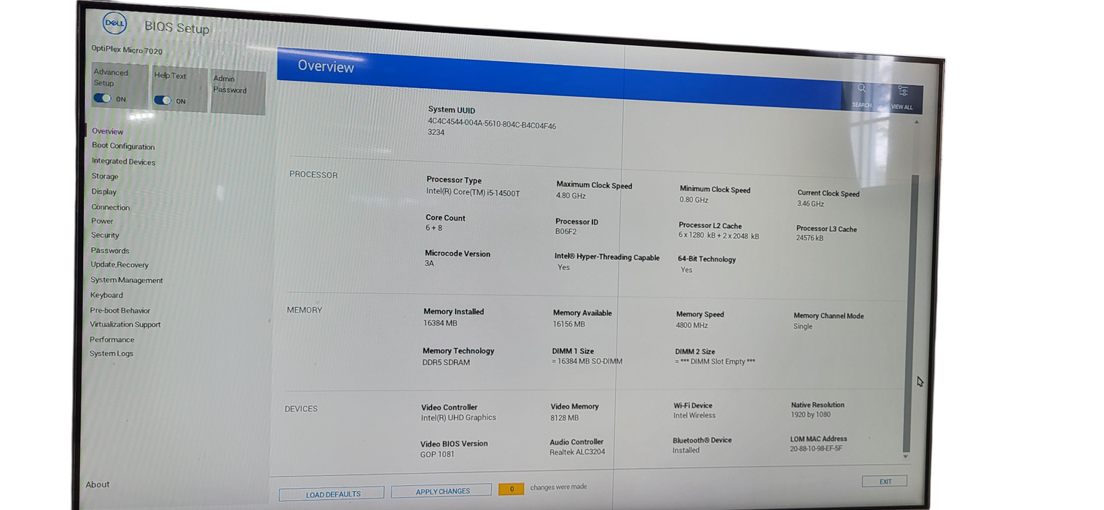Open Keyboard settings
Image resolution: width=1104 pixels, height=510 pixels.
106,295
